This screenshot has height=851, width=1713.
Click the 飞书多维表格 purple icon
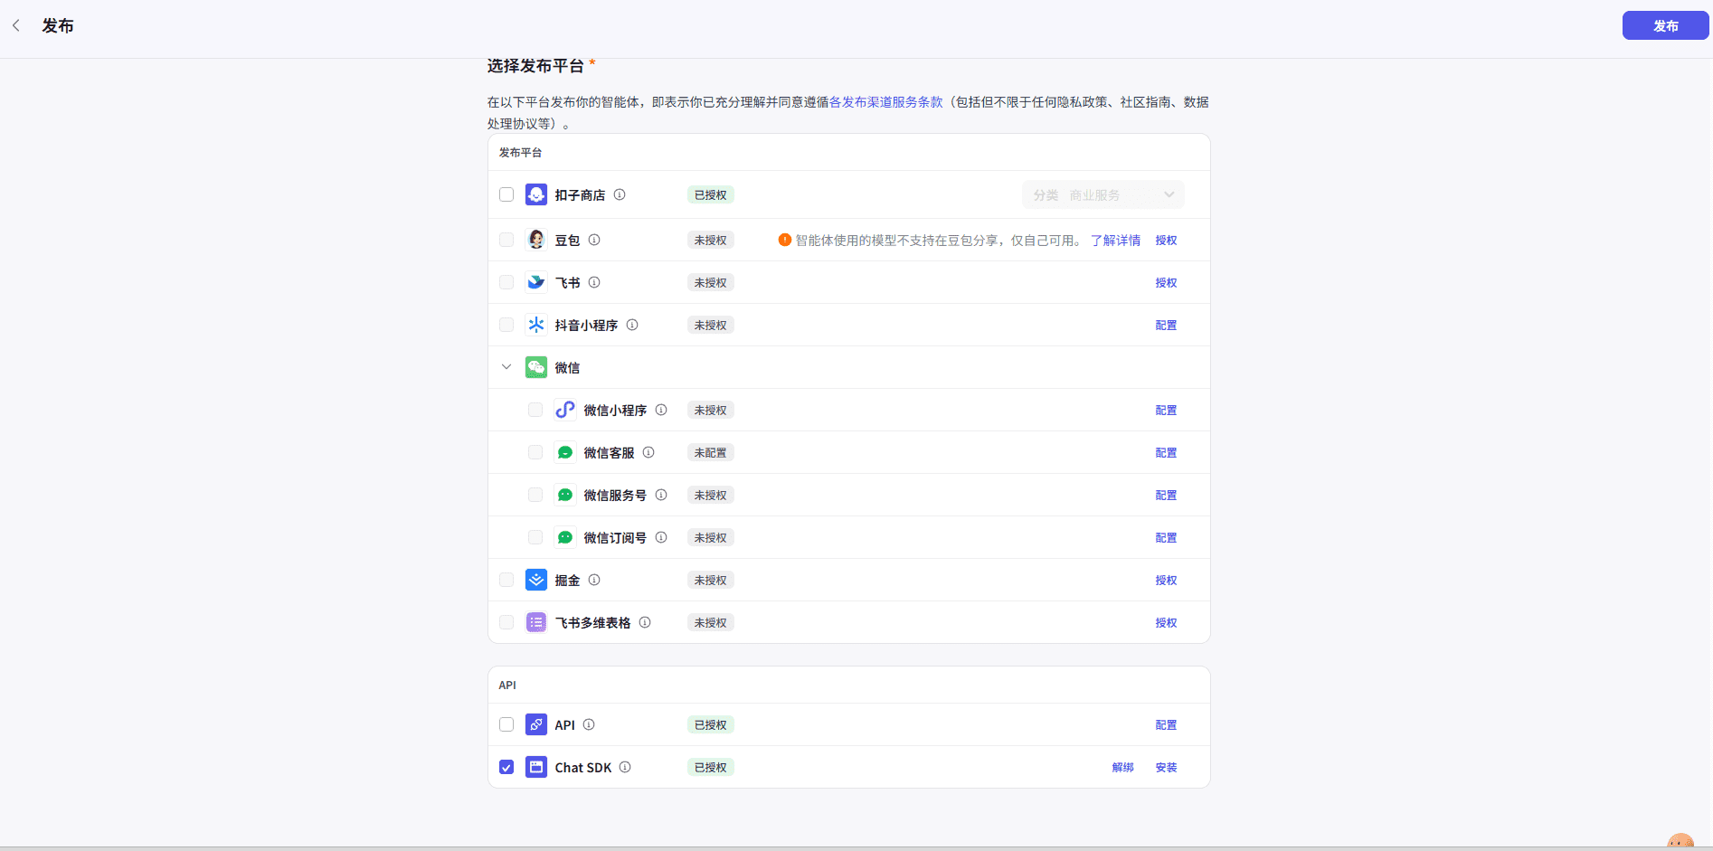tap(536, 623)
